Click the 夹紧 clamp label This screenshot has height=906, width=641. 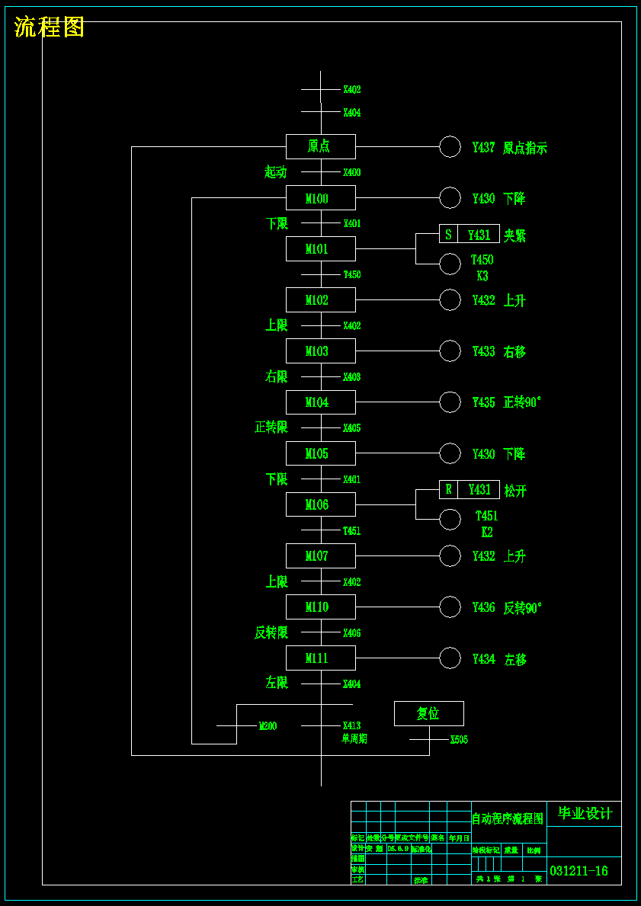[x=515, y=235]
